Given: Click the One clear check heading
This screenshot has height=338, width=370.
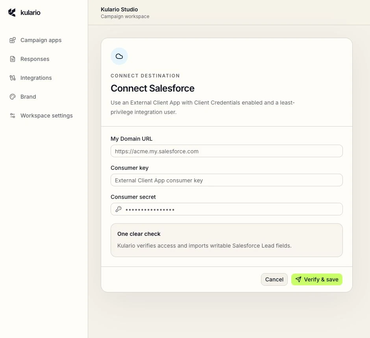Looking at the screenshot, I should [x=139, y=234].
